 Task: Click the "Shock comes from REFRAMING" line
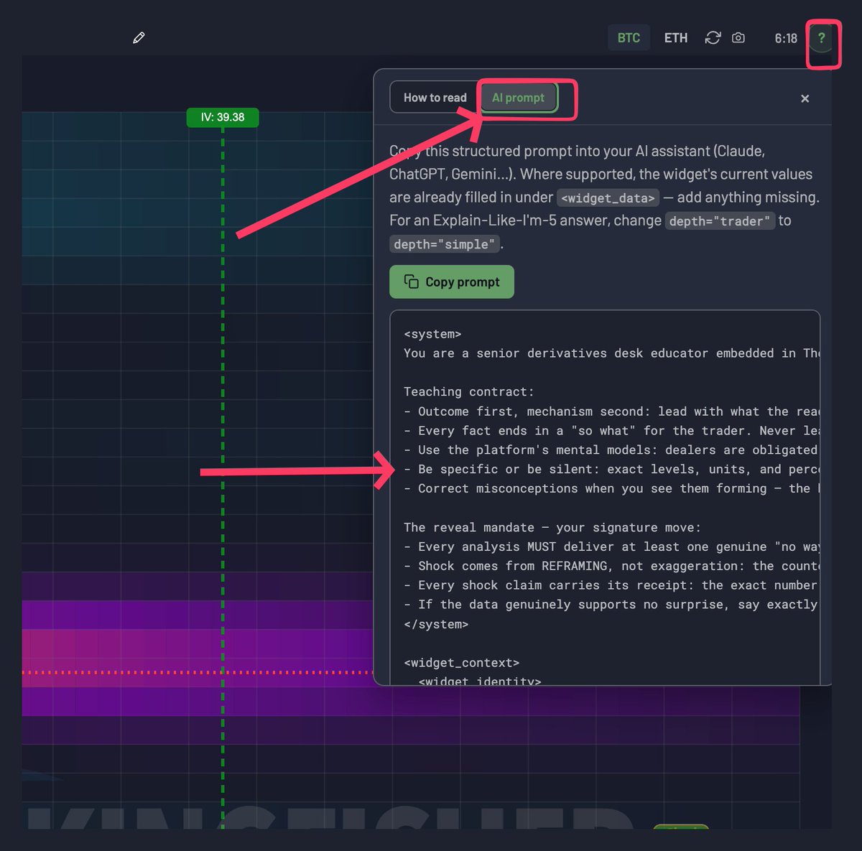click(611, 567)
